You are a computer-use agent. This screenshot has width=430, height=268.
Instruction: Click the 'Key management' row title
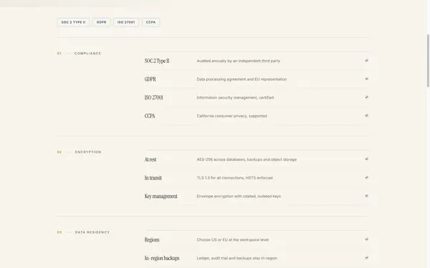tap(161, 197)
